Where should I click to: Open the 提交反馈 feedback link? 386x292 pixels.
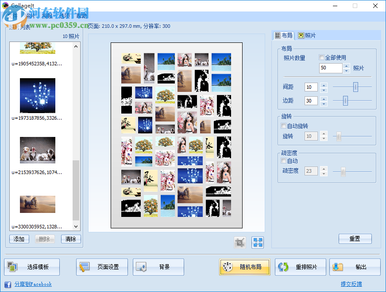(x=351, y=284)
